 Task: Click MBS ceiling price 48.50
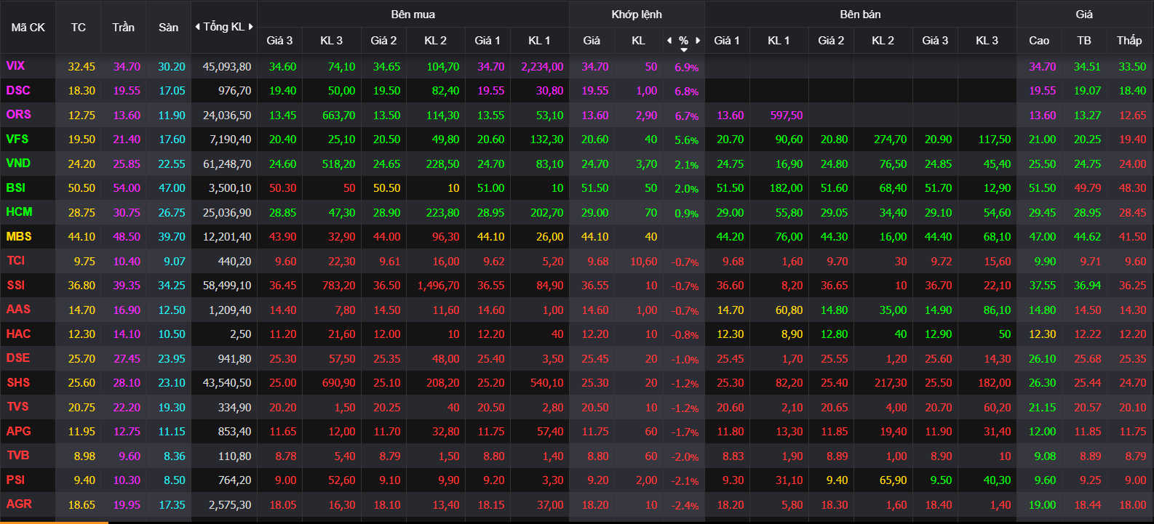127,237
